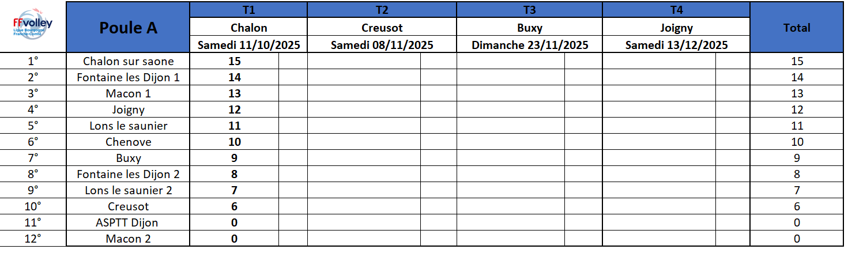Click the 12° rank cell
This screenshot has height=253, width=848.
pos(33,239)
